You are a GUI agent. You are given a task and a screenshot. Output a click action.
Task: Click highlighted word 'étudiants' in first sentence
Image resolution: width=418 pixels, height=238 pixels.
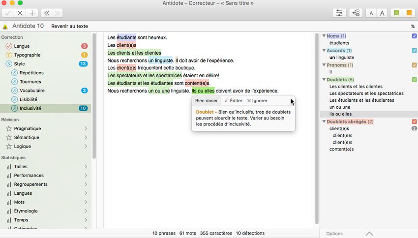click(x=126, y=37)
